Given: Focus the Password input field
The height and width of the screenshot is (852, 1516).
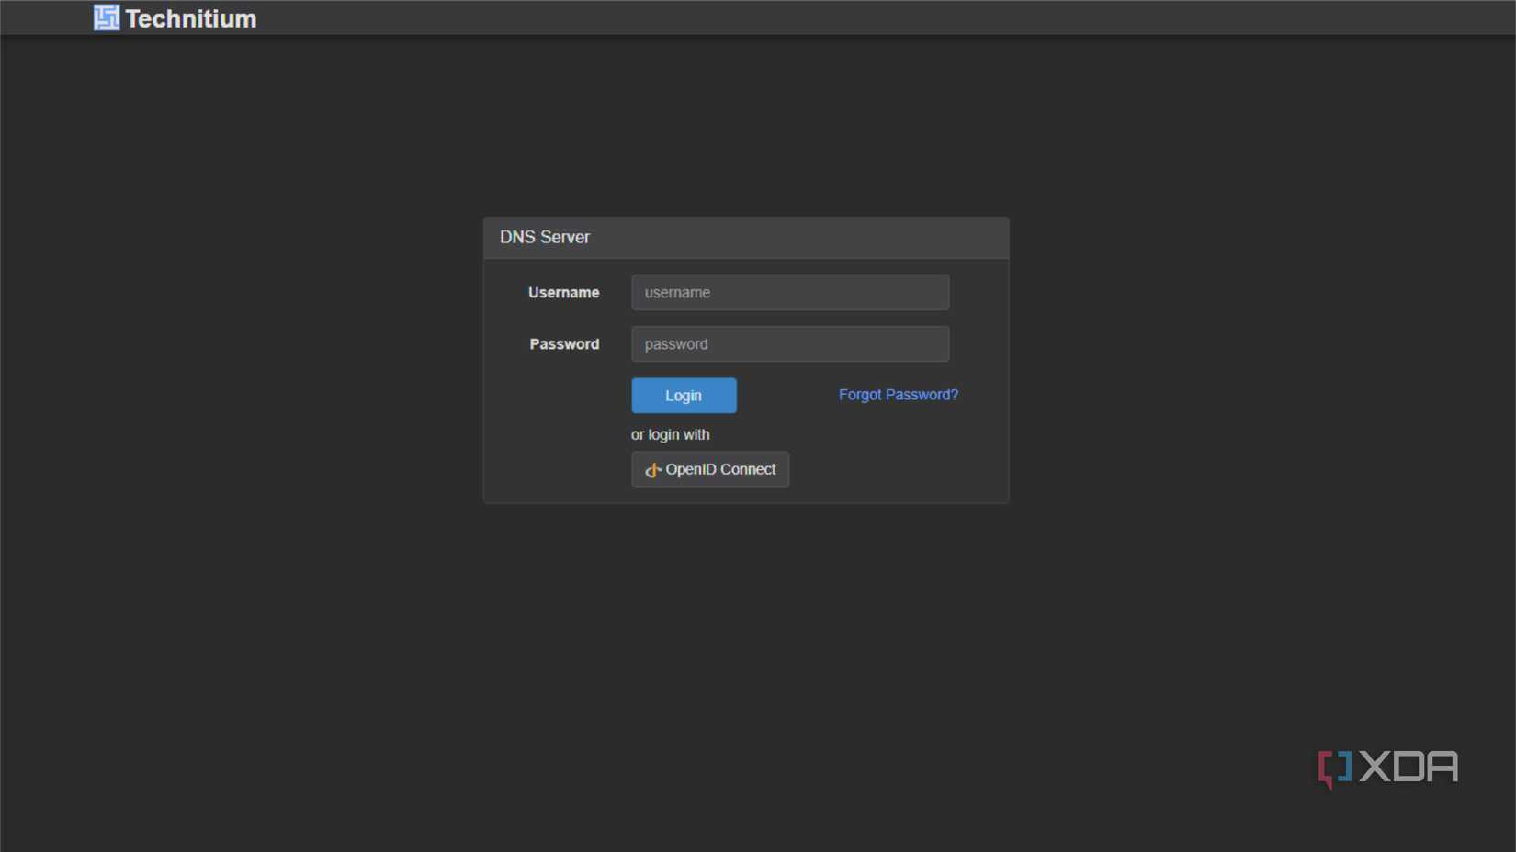Looking at the screenshot, I should (790, 343).
